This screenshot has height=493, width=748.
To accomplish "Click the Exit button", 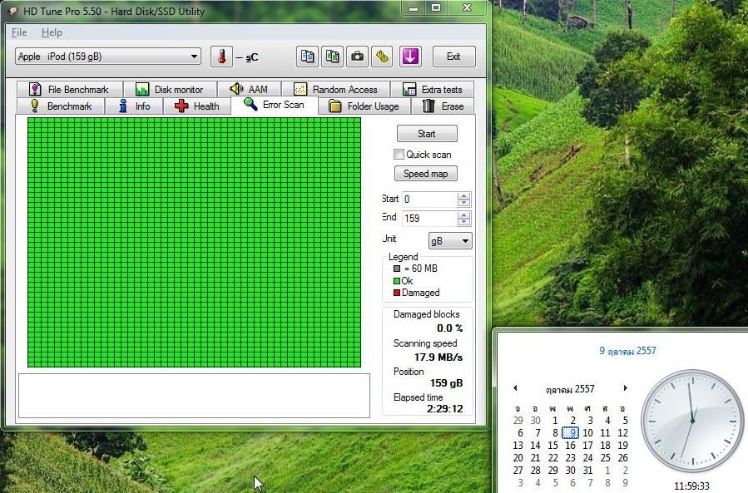I will tap(453, 57).
